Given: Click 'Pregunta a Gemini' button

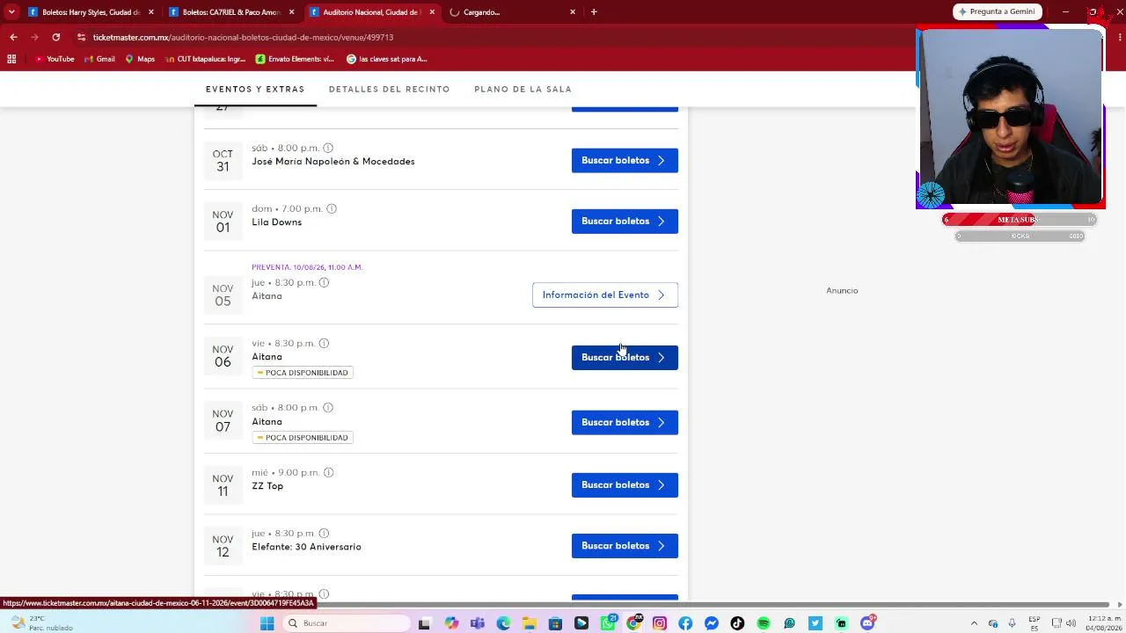Looking at the screenshot, I should coord(998,11).
